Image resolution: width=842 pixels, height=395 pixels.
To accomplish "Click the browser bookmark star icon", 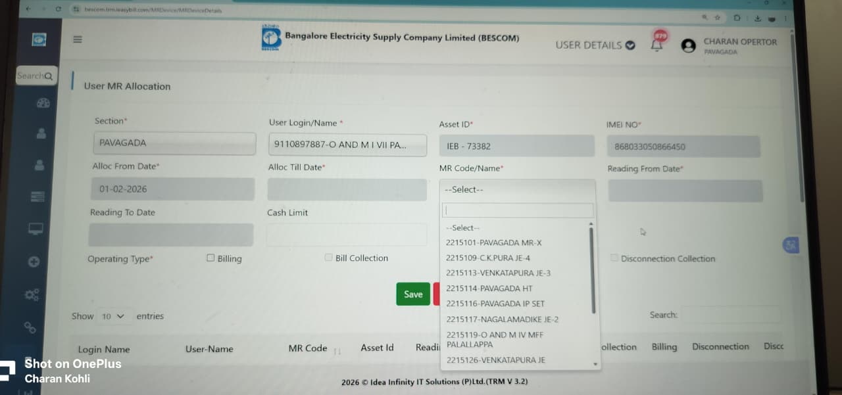I will 718,17.
